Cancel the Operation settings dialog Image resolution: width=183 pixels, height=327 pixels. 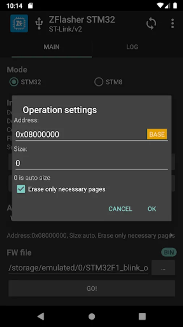point(120,209)
